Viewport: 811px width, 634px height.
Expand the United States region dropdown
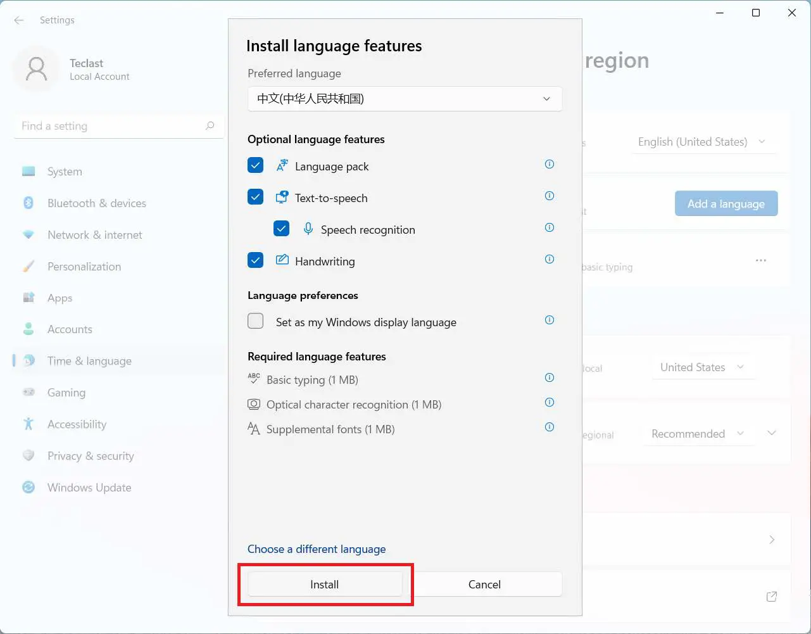[702, 367]
